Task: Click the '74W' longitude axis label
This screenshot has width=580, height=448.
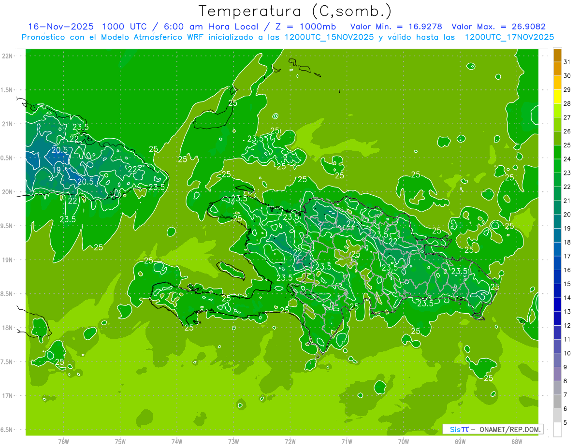Action: [x=177, y=442]
